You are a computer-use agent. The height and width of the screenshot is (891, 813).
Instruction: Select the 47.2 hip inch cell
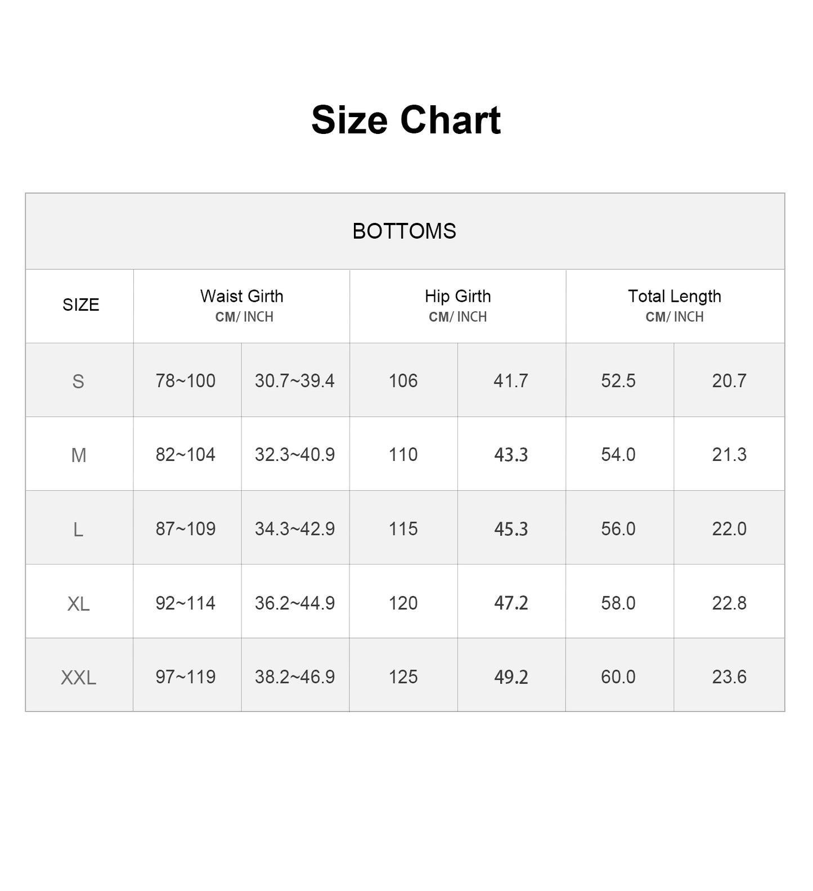click(x=511, y=603)
